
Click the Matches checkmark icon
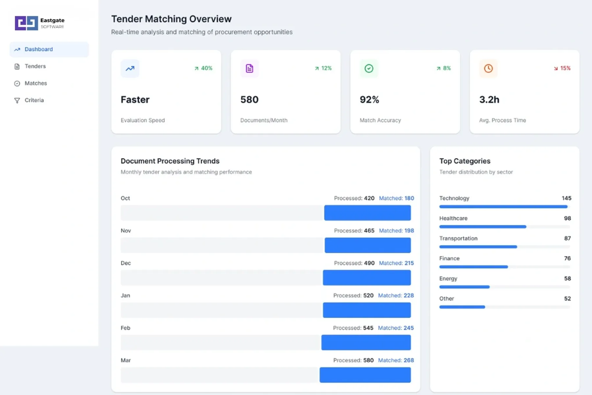(17, 83)
